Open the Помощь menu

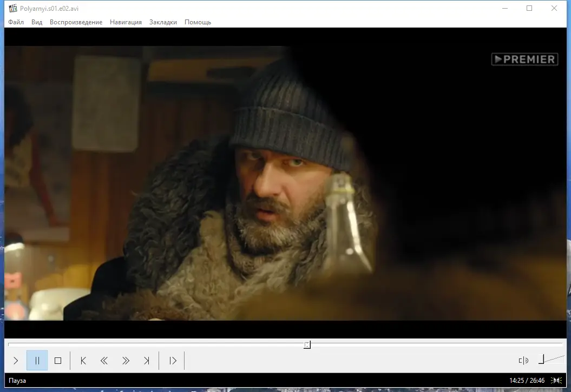198,22
